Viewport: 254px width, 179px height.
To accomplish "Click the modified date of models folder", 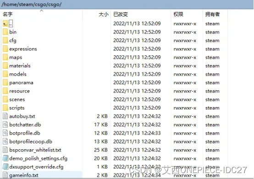I will (x=137, y=74).
